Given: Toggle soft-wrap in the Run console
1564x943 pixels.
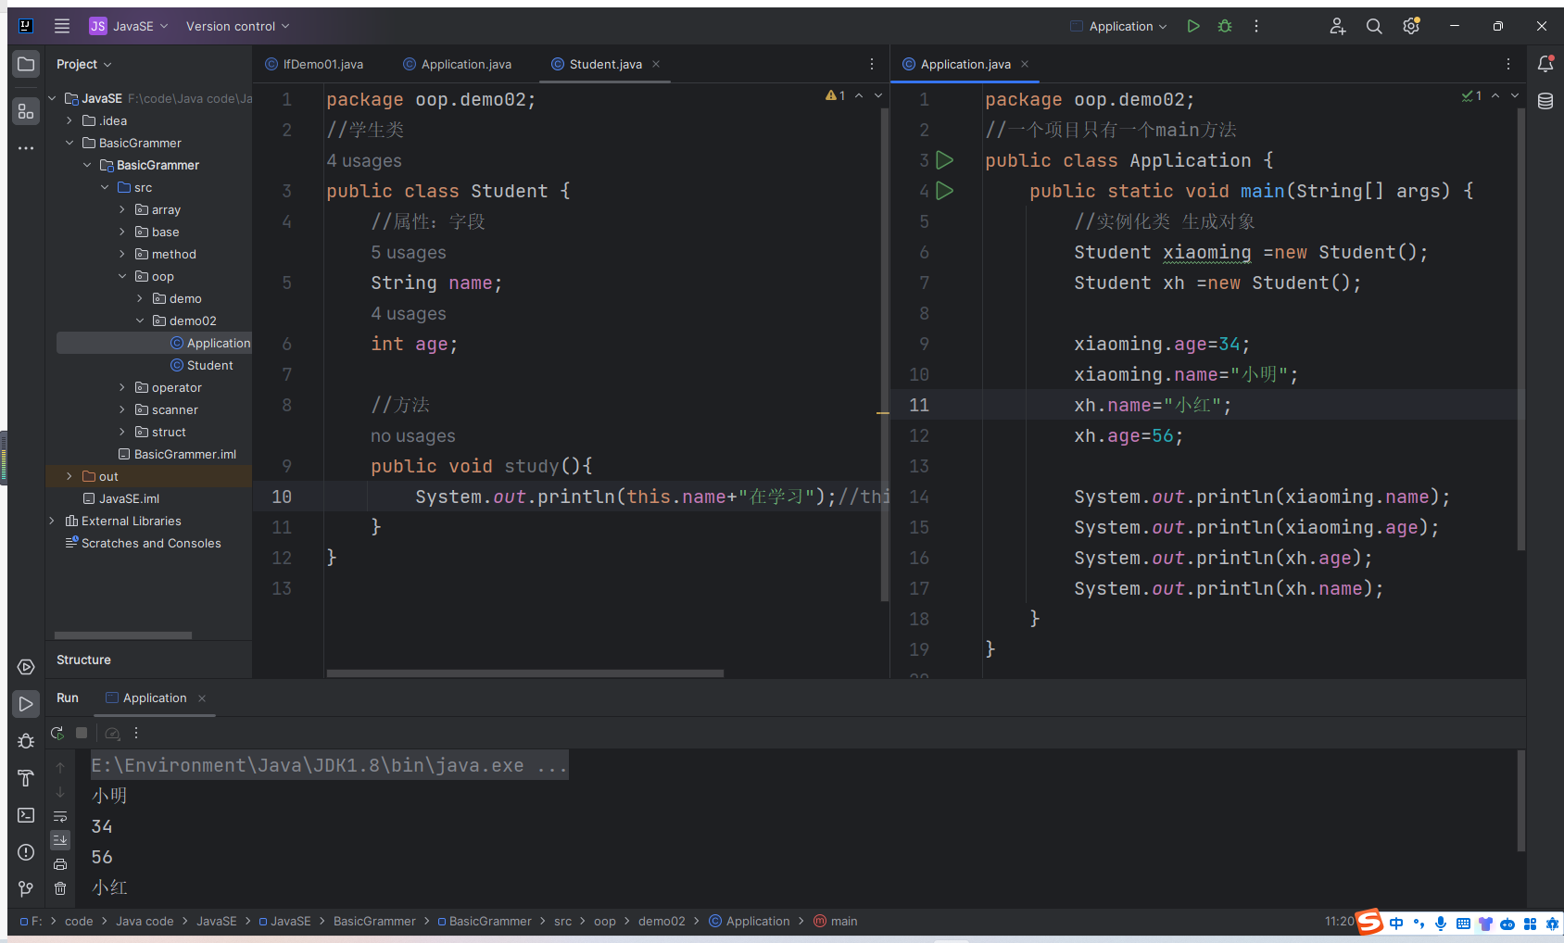Looking at the screenshot, I should click(x=60, y=816).
